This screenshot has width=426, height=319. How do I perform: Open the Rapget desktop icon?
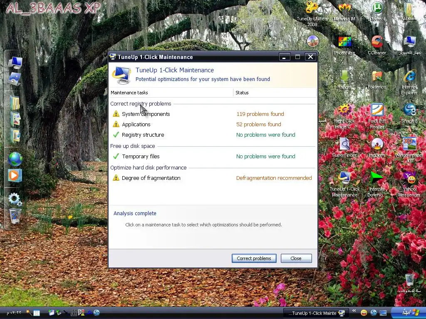click(x=344, y=79)
